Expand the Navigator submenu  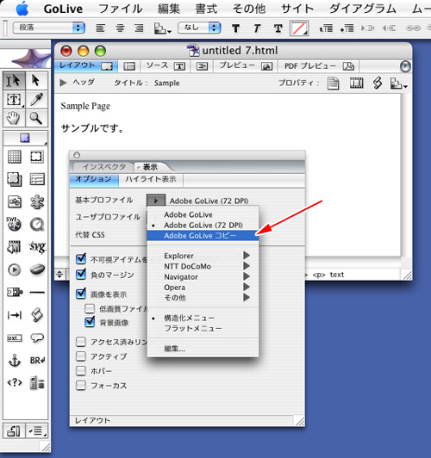point(203,276)
